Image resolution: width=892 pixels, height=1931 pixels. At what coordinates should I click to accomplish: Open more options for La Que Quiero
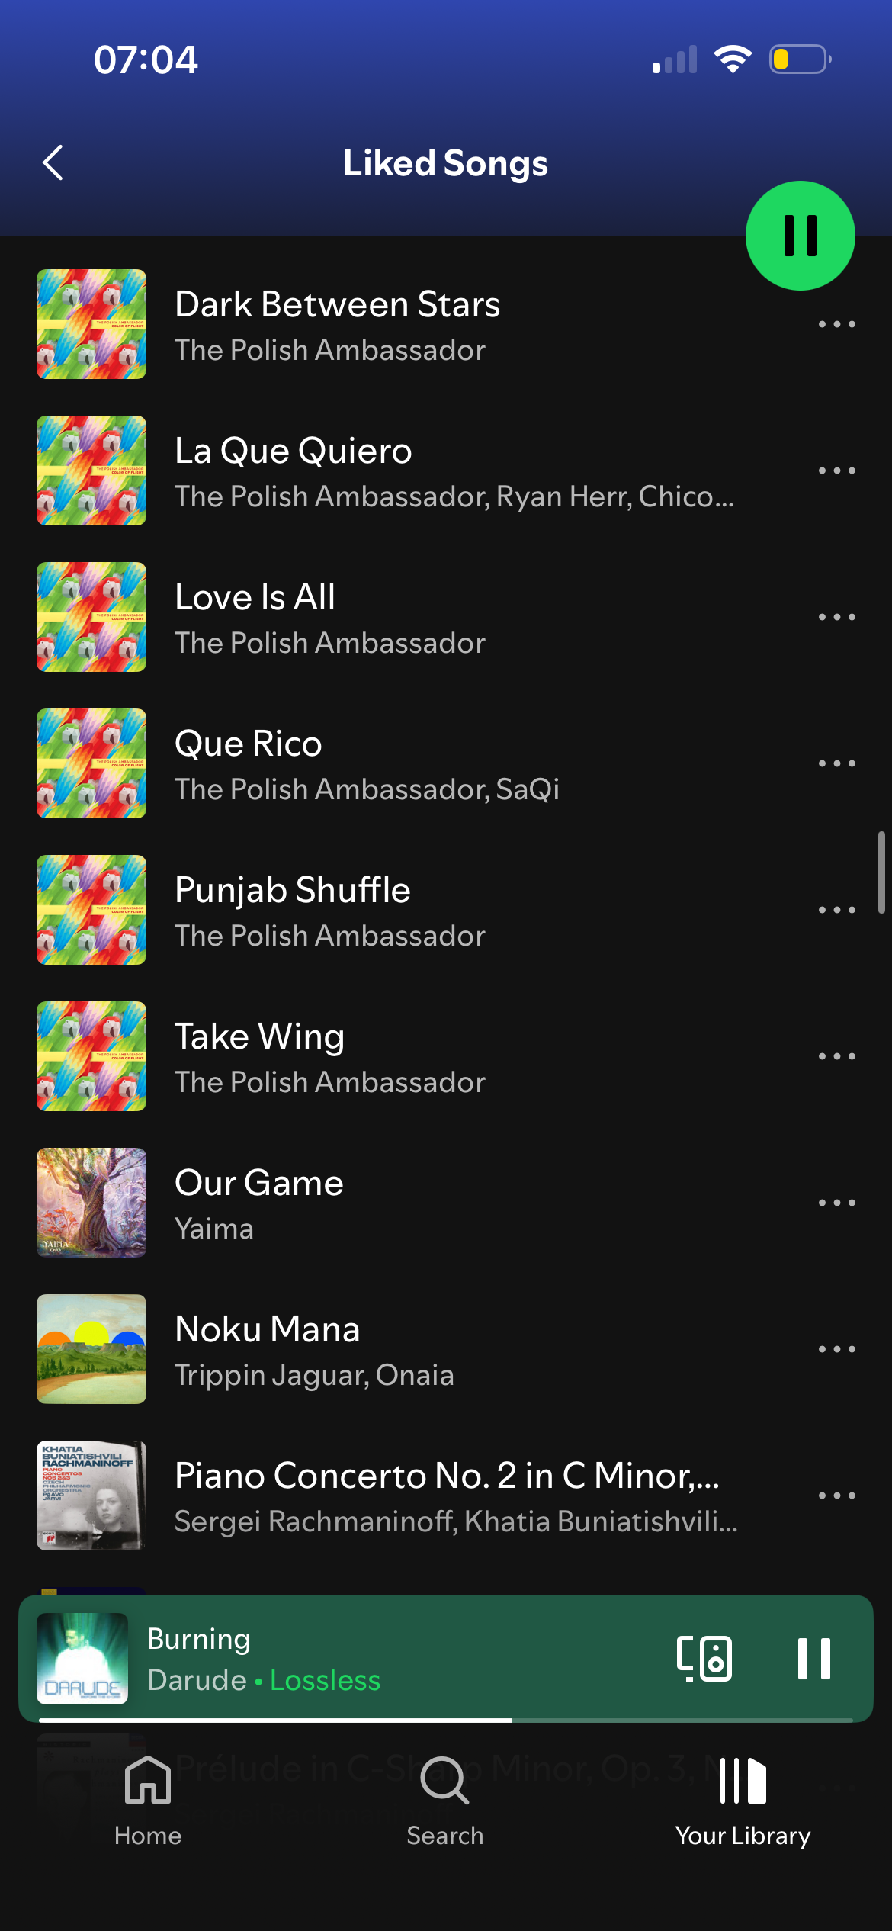pos(836,471)
